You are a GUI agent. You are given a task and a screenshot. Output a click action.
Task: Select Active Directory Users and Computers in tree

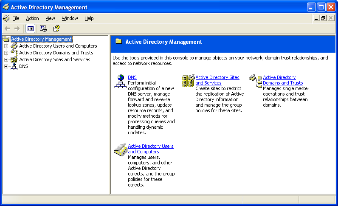58,46
